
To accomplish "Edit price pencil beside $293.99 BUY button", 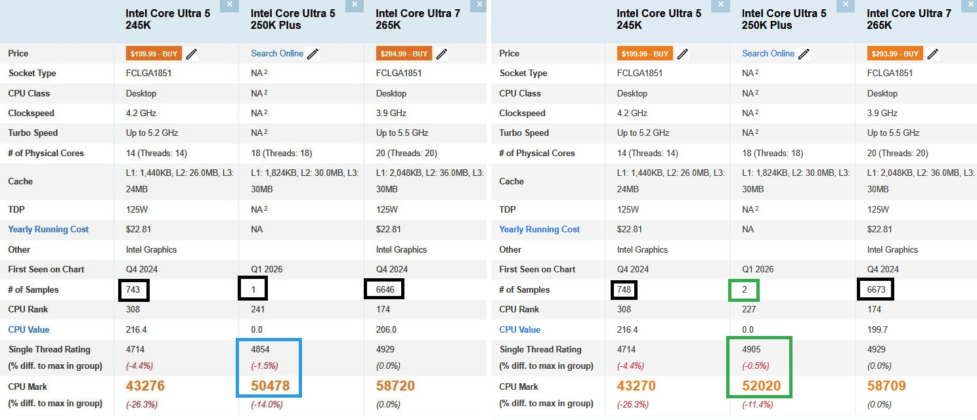I will 932,54.
